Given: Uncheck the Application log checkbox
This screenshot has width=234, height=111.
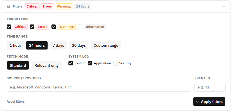Looking at the screenshot, I should pyautogui.click(x=90, y=63).
